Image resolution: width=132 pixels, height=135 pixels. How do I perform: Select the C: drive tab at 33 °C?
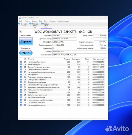pyautogui.click(x=23, y=26)
